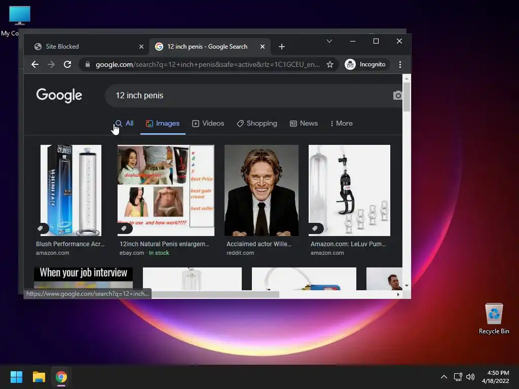Select the All results tab

coord(125,124)
